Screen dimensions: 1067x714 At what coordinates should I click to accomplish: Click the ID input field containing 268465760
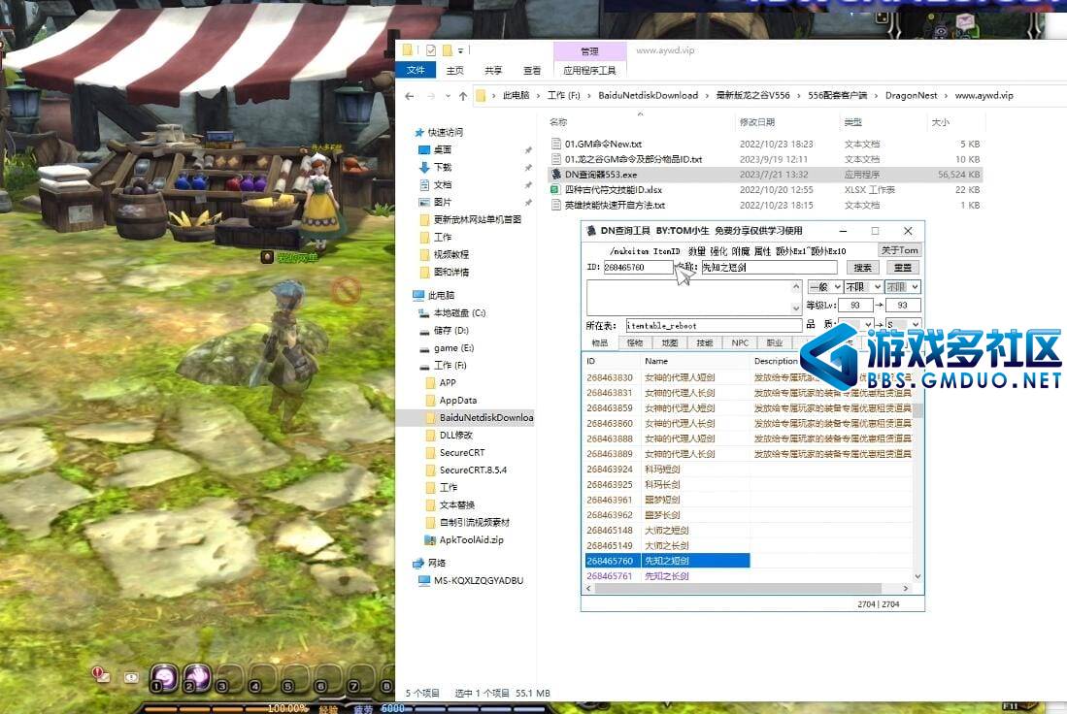click(638, 267)
